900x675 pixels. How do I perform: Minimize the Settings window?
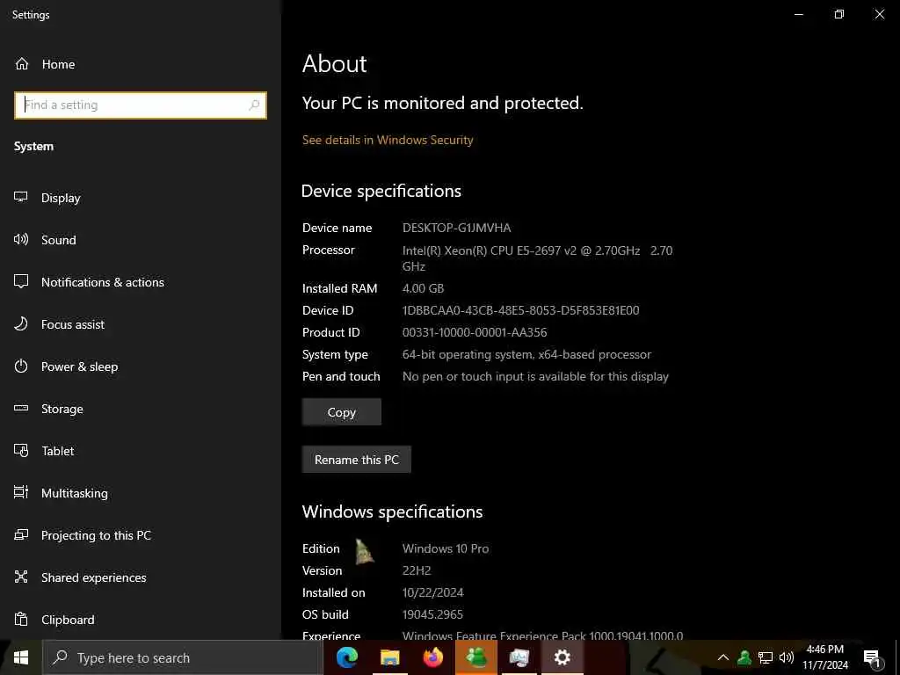click(798, 14)
